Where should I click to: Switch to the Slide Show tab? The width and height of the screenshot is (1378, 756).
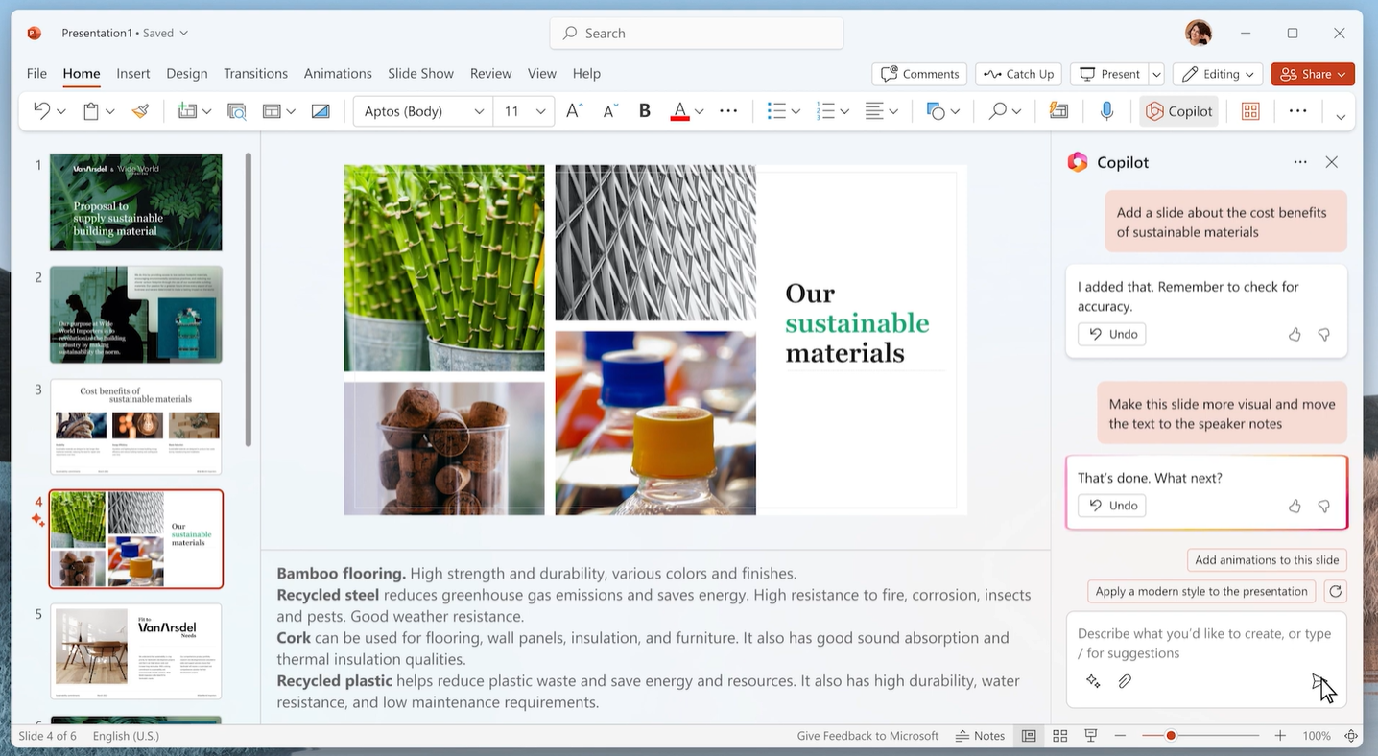420,73
